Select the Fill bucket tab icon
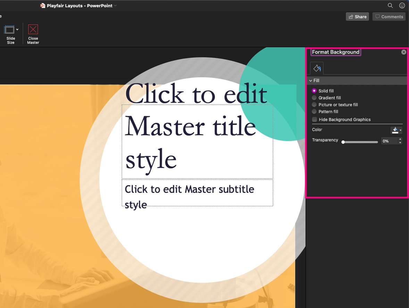Viewport: 409px width, 308px height. 316,68
